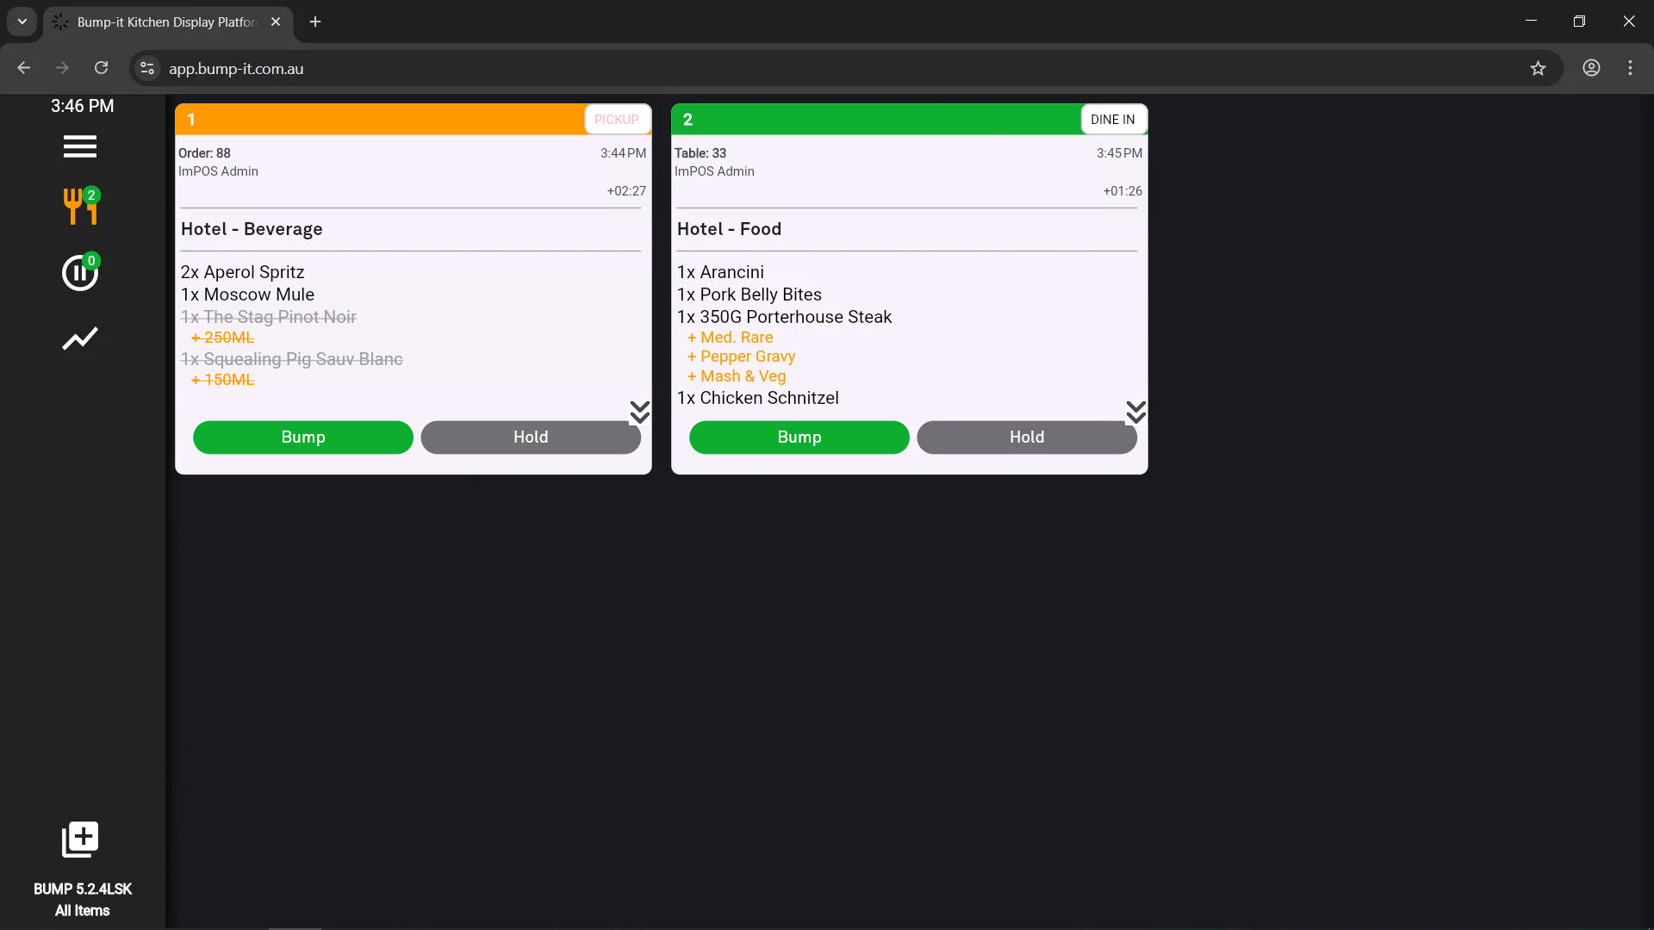Image resolution: width=1654 pixels, height=930 pixels.
Task: Open active orders fork and knife icon
Action: 80,207
